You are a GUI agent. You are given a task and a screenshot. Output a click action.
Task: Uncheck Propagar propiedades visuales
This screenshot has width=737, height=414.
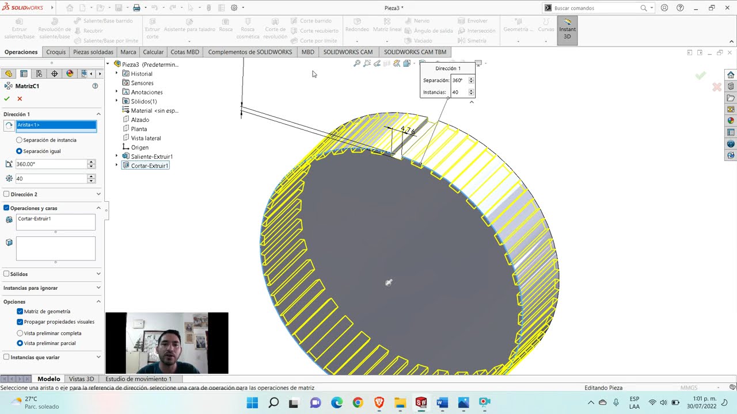20,322
